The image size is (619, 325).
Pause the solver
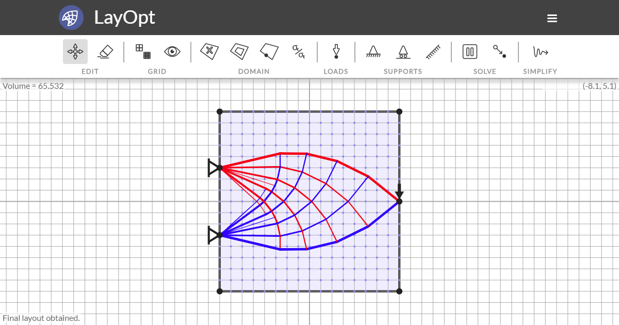tap(469, 52)
